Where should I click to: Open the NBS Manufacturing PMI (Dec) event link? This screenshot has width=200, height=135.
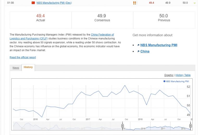(x=54, y=3)
